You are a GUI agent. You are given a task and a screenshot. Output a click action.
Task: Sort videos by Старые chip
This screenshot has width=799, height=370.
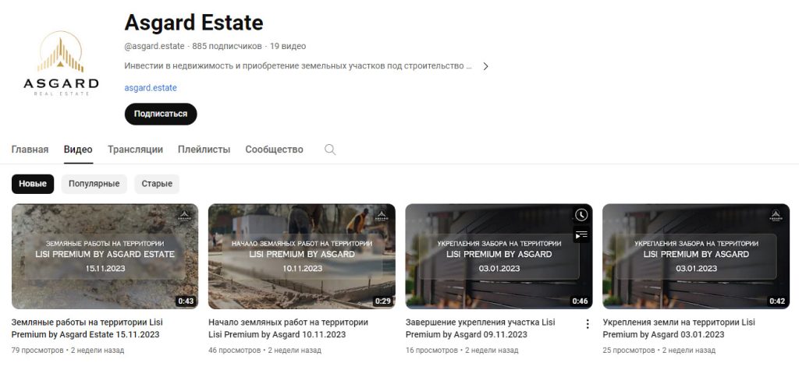[157, 184]
